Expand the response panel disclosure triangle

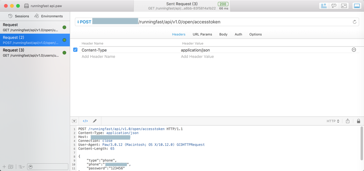pyautogui.click(x=74, y=121)
